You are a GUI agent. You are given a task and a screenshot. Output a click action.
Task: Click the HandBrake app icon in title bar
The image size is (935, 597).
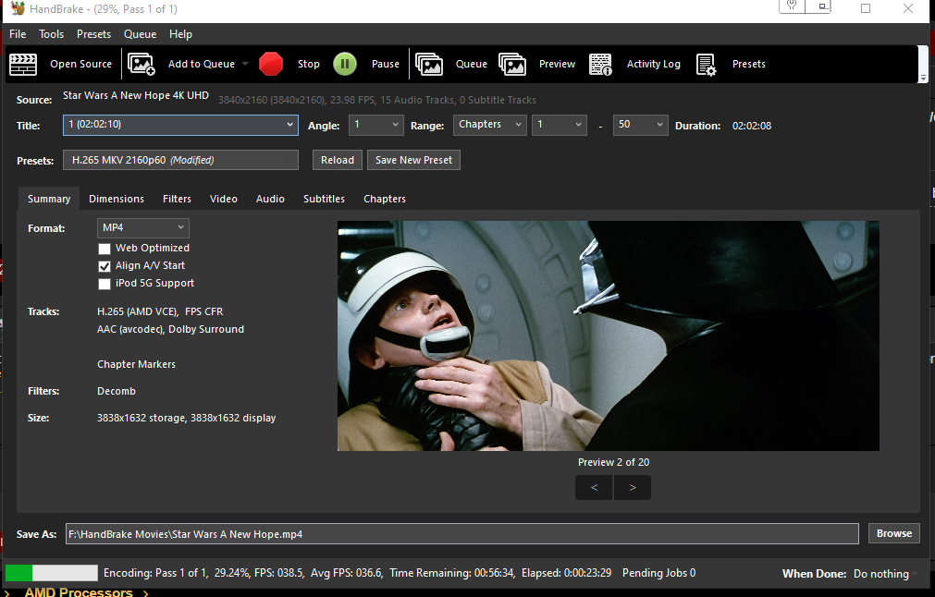click(18, 8)
